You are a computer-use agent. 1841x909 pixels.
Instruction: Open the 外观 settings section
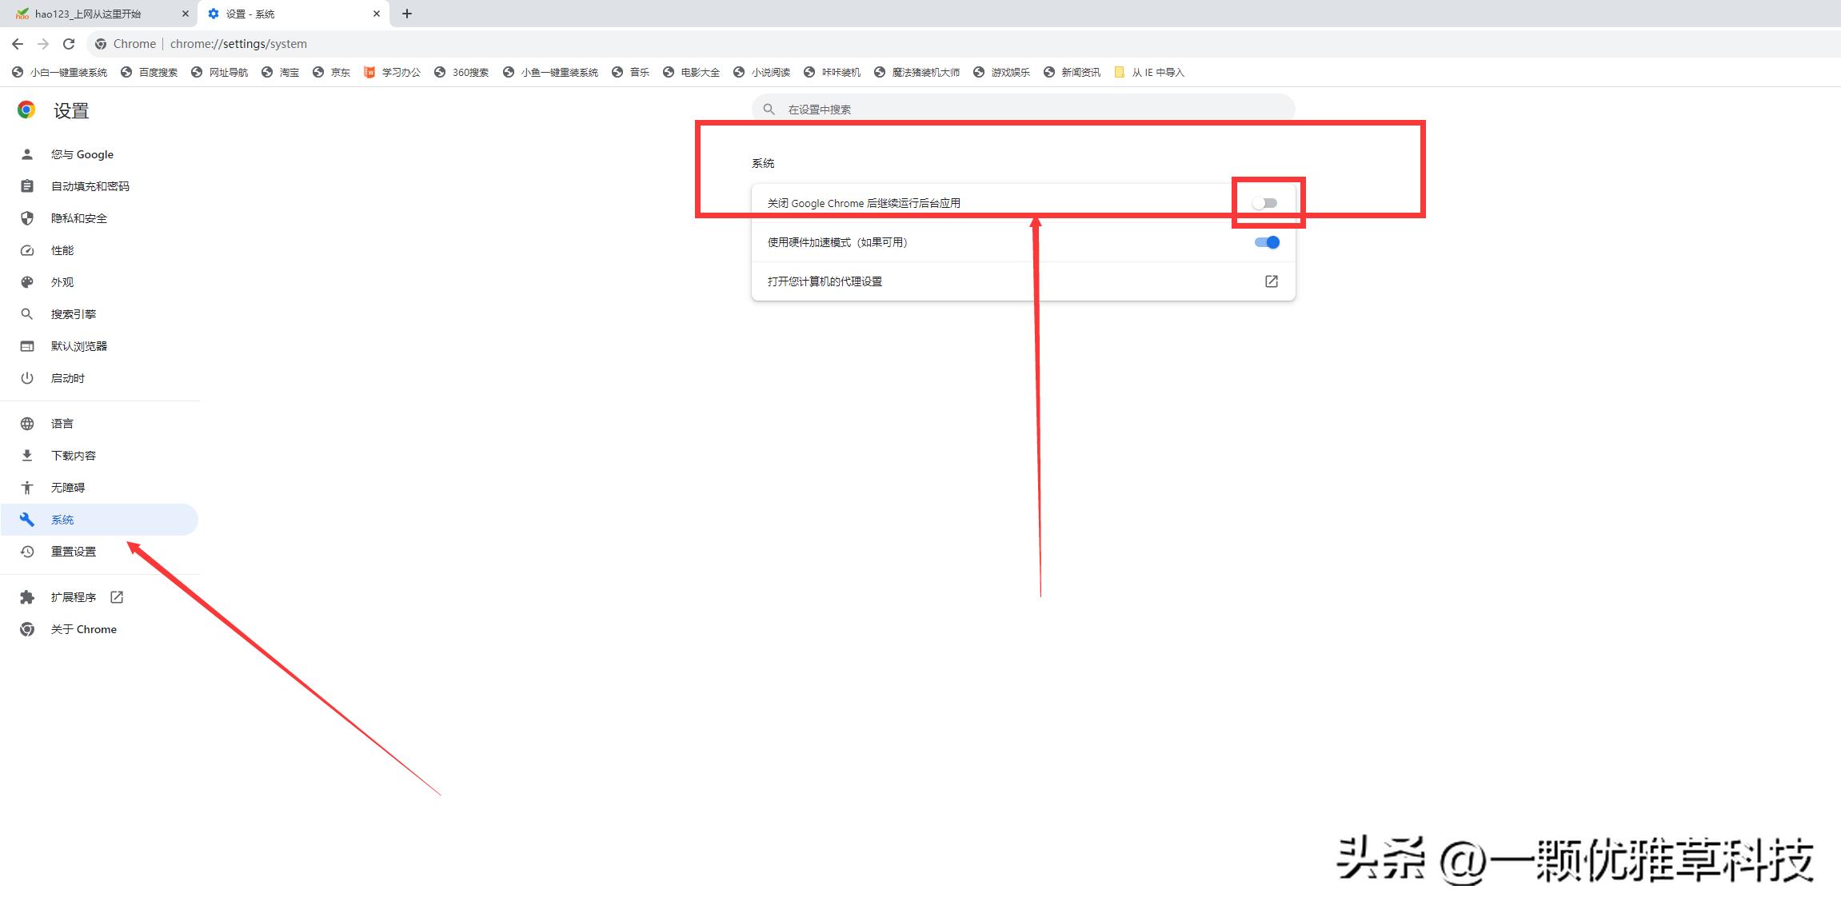pos(62,281)
